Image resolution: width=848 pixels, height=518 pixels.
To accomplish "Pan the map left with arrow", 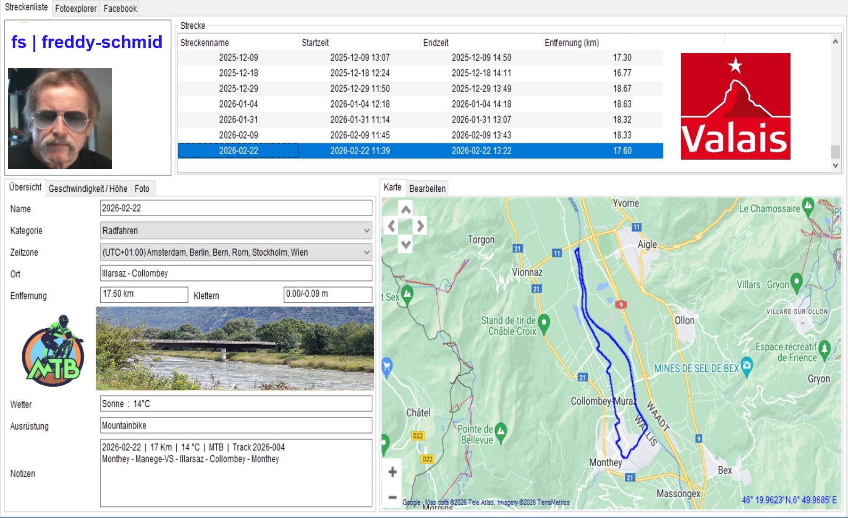I will click(391, 227).
